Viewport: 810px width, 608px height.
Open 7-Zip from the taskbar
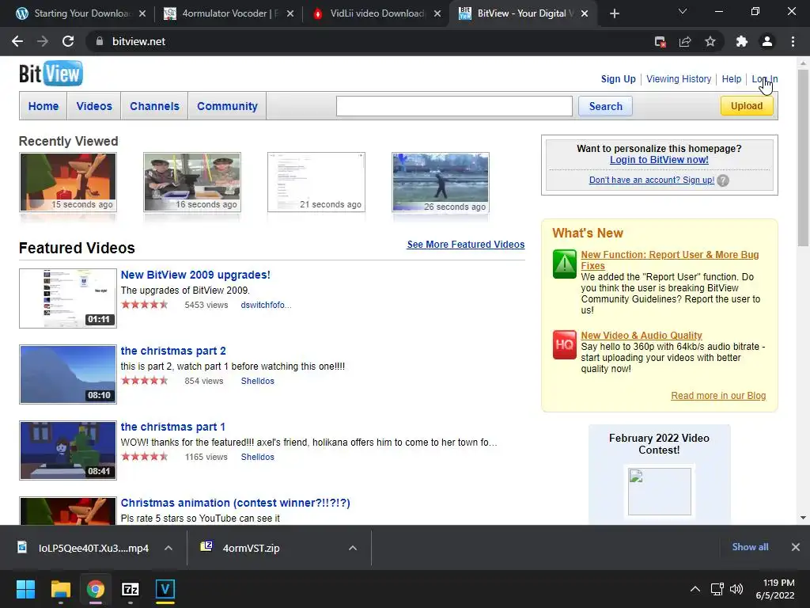coord(131,589)
